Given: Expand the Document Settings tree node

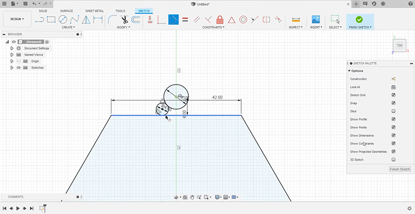Looking at the screenshot, I should pyautogui.click(x=11, y=48).
